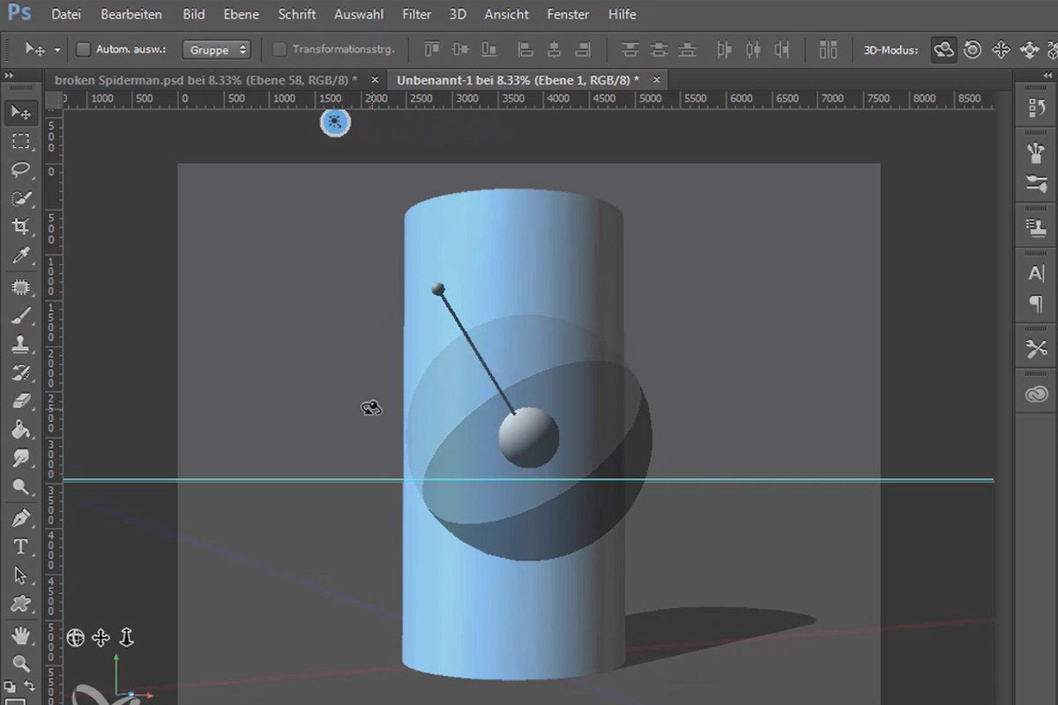
Task: Enable the Autom. ausw. checkbox
Action: (x=84, y=50)
